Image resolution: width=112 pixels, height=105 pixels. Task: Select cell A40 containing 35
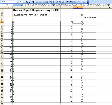(x=8, y=102)
